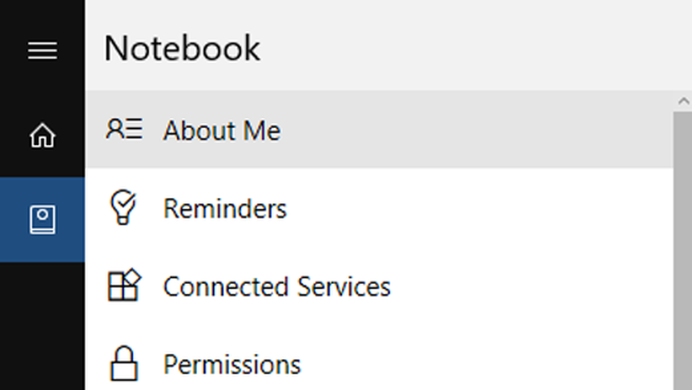Click the vertical scrollbar thumb

(x=683, y=251)
